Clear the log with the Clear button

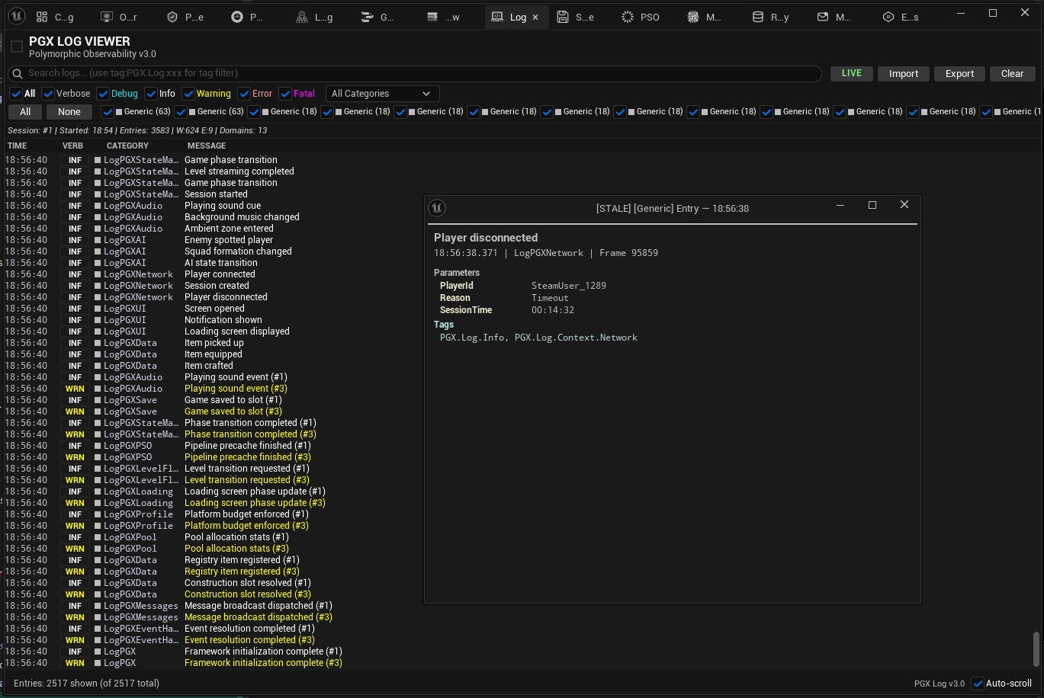point(1013,74)
